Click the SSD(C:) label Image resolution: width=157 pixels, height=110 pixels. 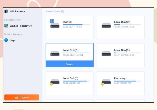click(67, 22)
